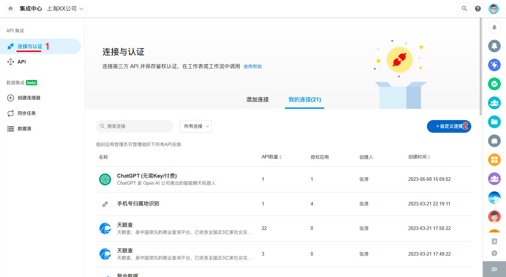Open the briefcase icon in right sidebar
This screenshot has height=277, width=506.
click(x=494, y=141)
